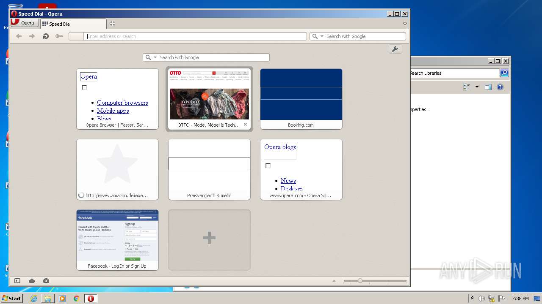Open the Speed Dial search engine dropdown
The height and width of the screenshot is (304, 542).
click(155, 57)
